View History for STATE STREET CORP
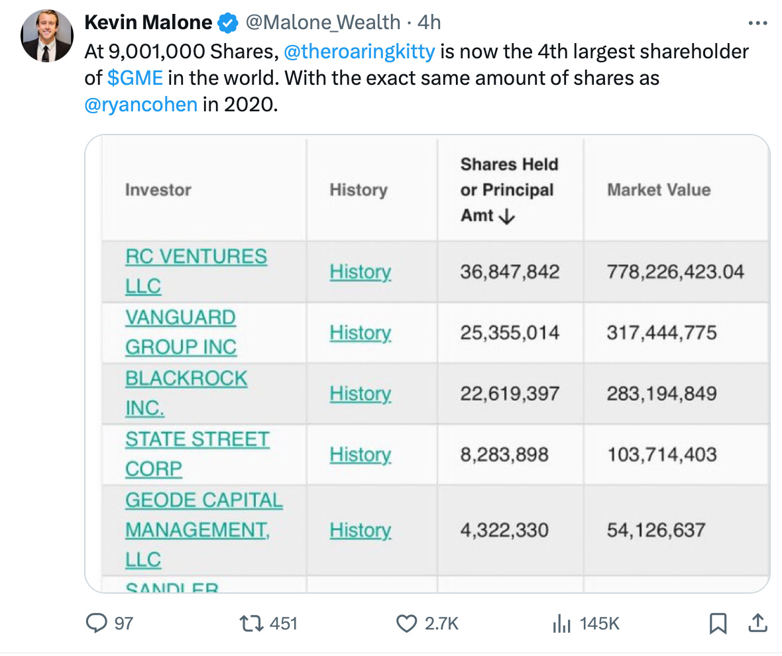 click(361, 455)
